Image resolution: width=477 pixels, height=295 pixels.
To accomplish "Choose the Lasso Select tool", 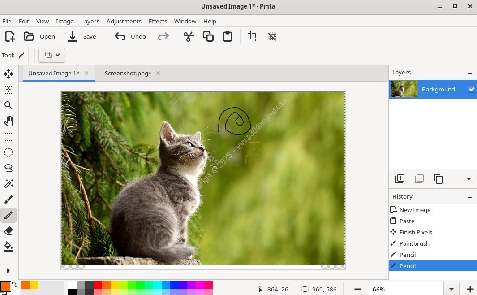I will tap(9, 168).
